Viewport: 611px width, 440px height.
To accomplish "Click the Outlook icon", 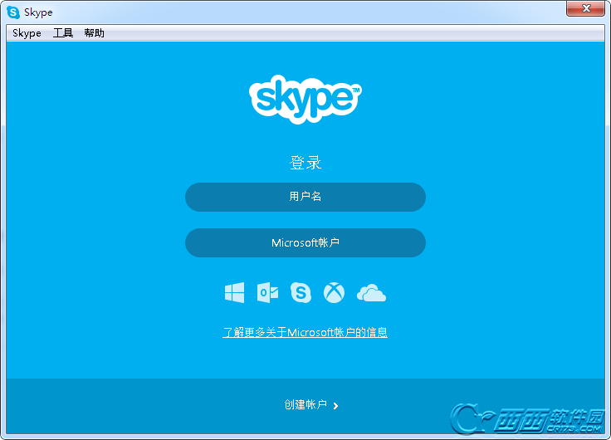I will [267, 293].
